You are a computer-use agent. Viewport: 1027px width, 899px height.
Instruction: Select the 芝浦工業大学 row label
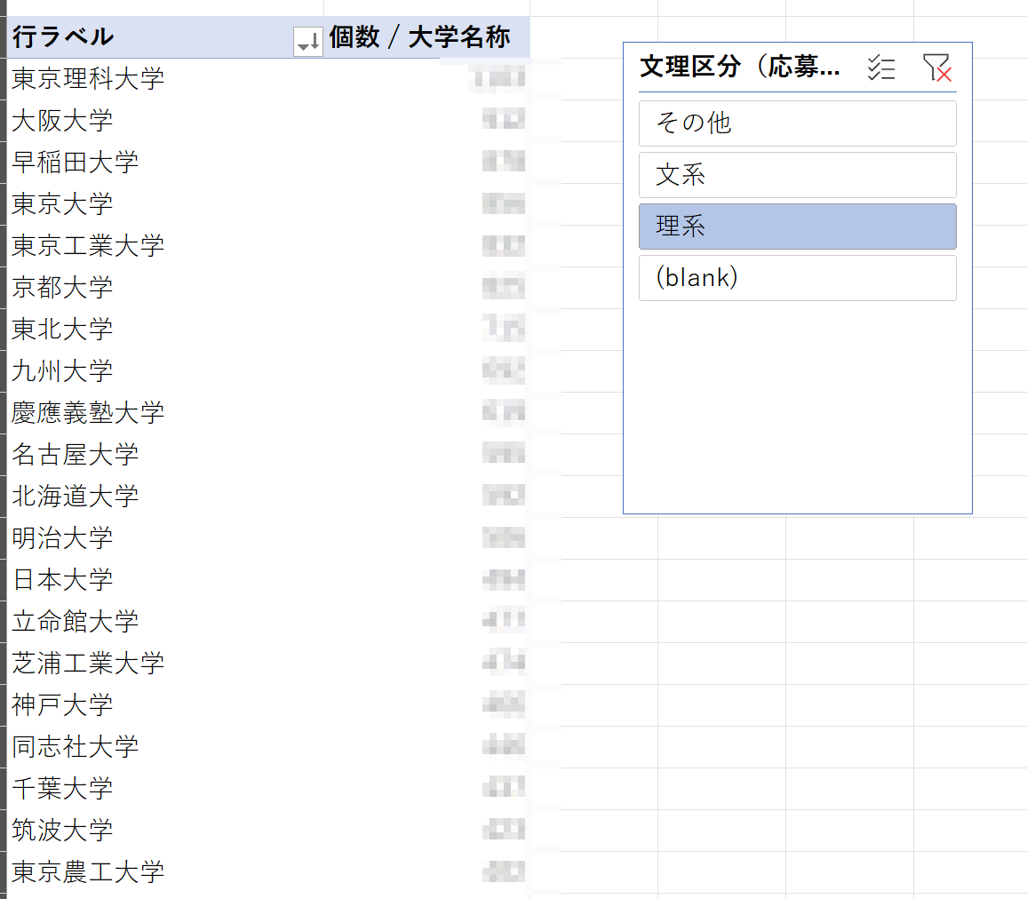click(88, 664)
